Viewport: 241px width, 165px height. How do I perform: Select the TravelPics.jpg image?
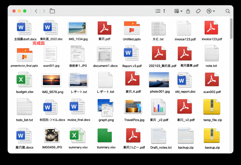coord(133,107)
